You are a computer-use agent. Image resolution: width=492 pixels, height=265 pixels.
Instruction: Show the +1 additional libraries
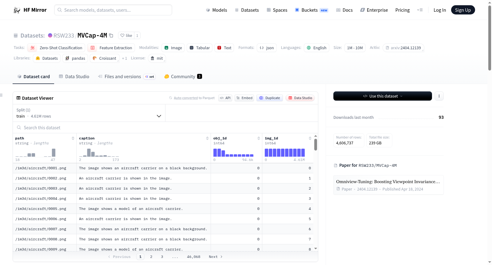click(125, 58)
